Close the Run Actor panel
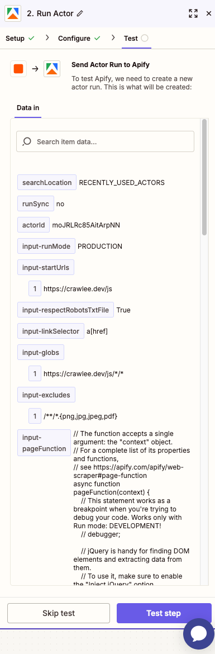Image resolution: width=215 pixels, height=654 pixels. (x=209, y=13)
